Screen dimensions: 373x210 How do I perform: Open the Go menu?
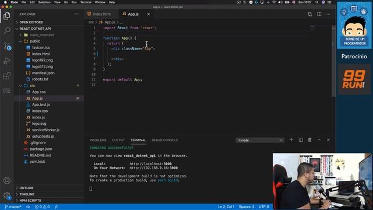(x=66, y=2)
